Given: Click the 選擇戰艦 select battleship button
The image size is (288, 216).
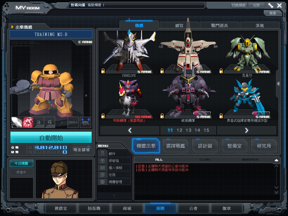Looking at the screenshot, I should [175, 146].
